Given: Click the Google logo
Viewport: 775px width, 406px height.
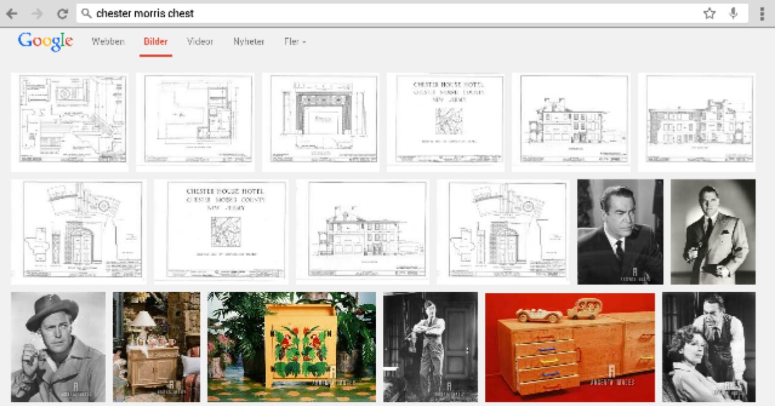Looking at the screenshot, I should click(x=45, y=42).
